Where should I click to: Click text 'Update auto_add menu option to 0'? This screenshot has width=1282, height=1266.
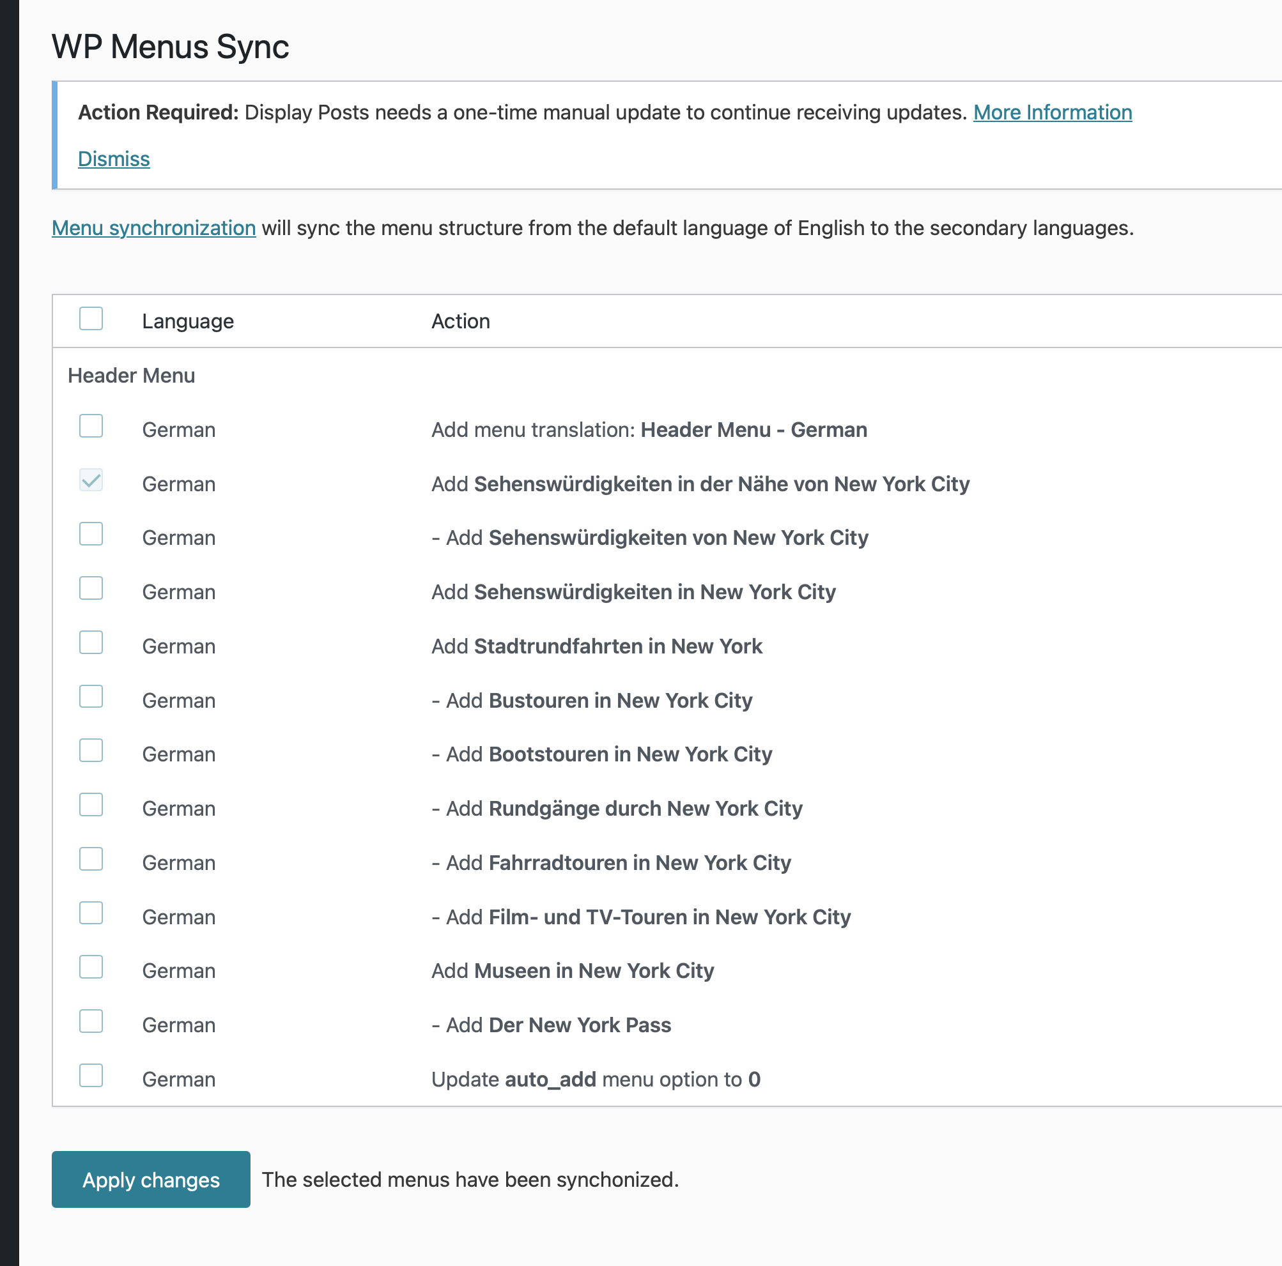tap(596, 1079)
